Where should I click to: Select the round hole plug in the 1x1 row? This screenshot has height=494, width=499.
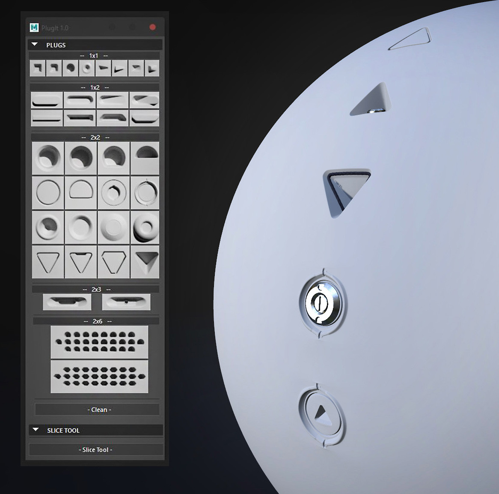tap(70, 68)
